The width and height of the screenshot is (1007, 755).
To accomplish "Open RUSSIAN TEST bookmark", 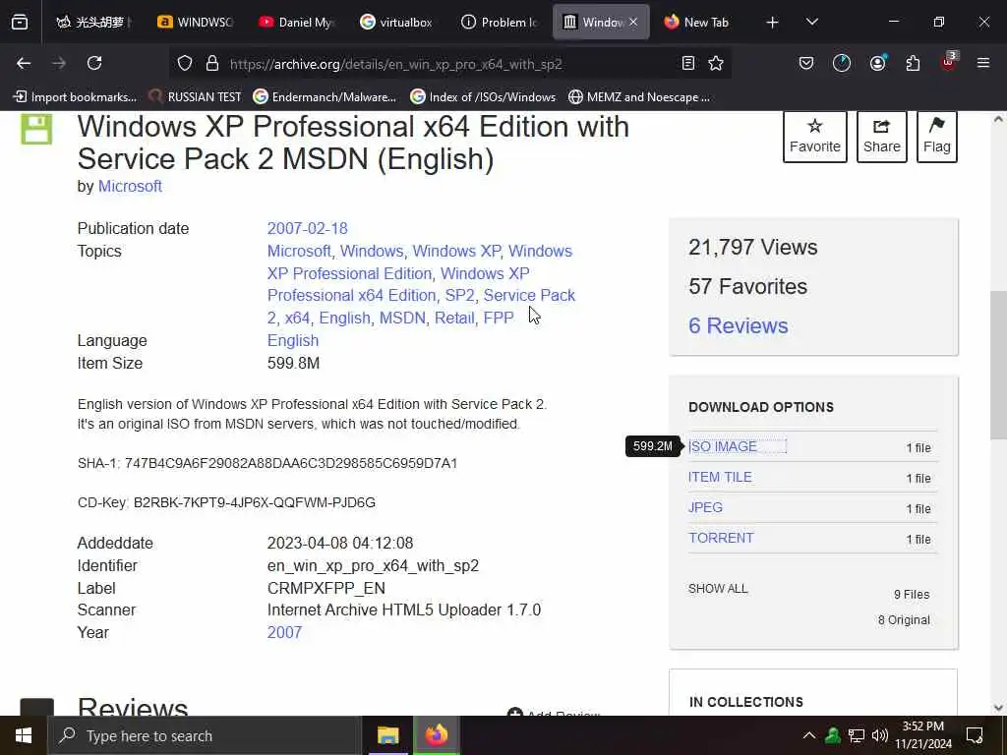I will click(x=196, y=97).
